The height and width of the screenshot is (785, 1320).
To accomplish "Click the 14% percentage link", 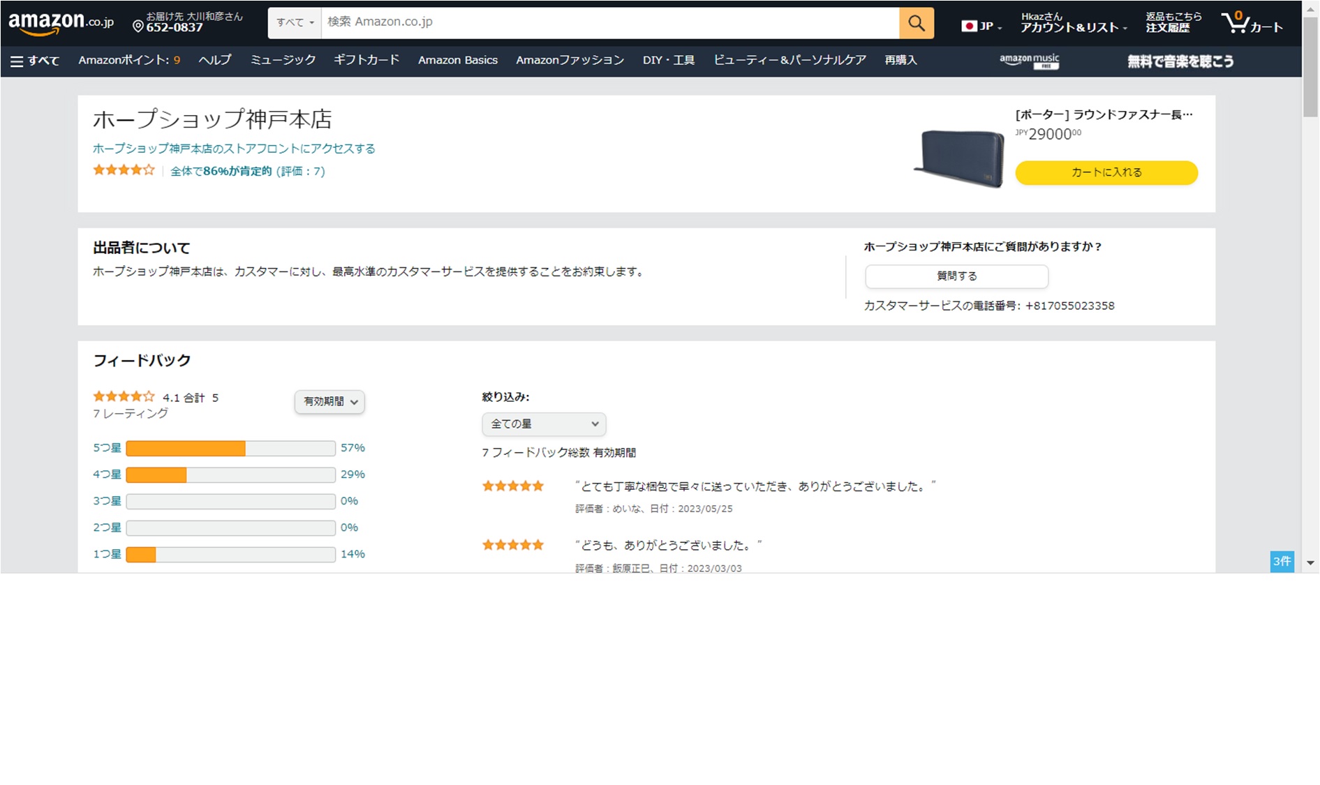I will pos(353,554).
